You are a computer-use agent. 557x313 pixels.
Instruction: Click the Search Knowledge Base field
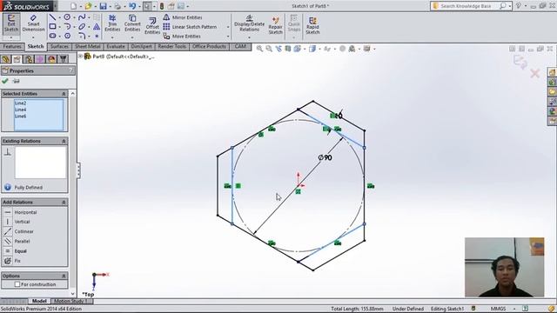pos(466,6)
